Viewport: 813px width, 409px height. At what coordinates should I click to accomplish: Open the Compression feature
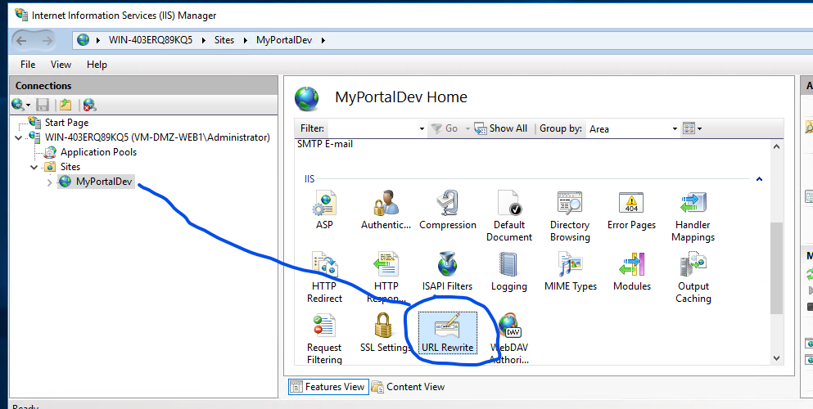point(448,209)
